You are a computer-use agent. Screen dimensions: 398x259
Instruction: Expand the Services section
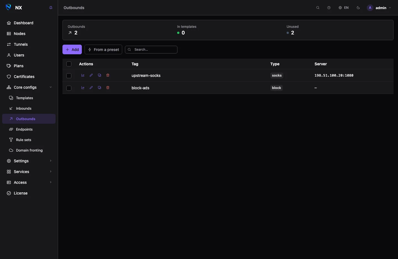[29, 172]
